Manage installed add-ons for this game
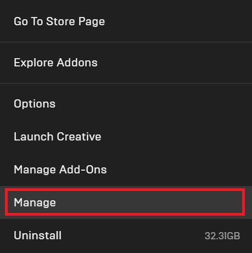The width and height of the screenshot is (252, 253). (x=126, y=170)
